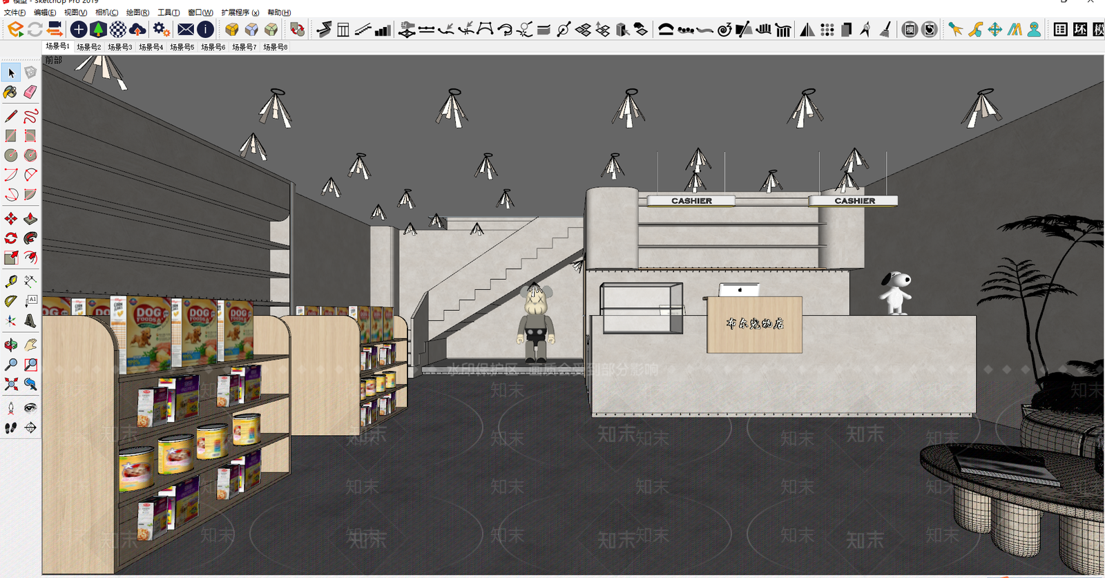Switch to scene tab 场景号8

coord(276,47)
